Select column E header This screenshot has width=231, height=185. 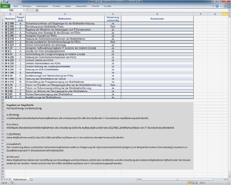click(157, 14)
